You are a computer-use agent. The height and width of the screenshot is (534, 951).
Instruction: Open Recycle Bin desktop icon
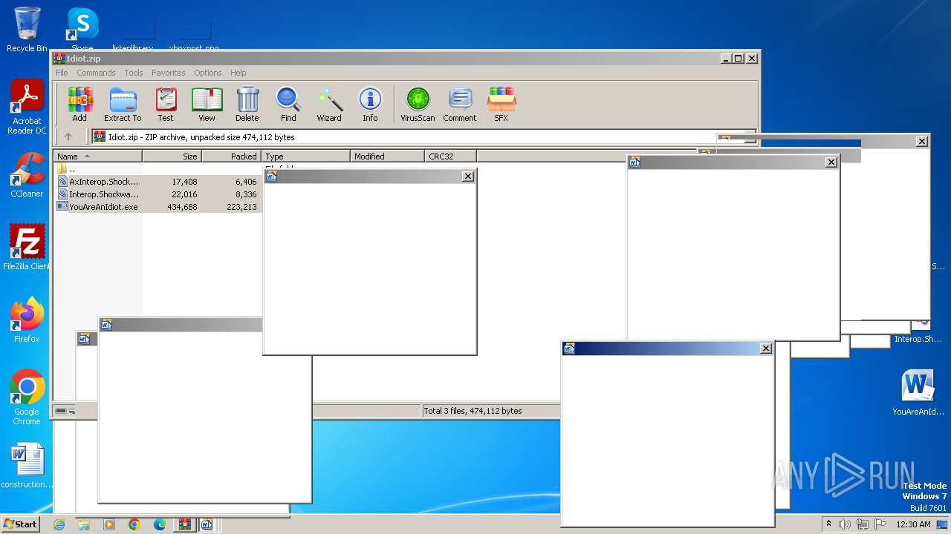point(27,30)
